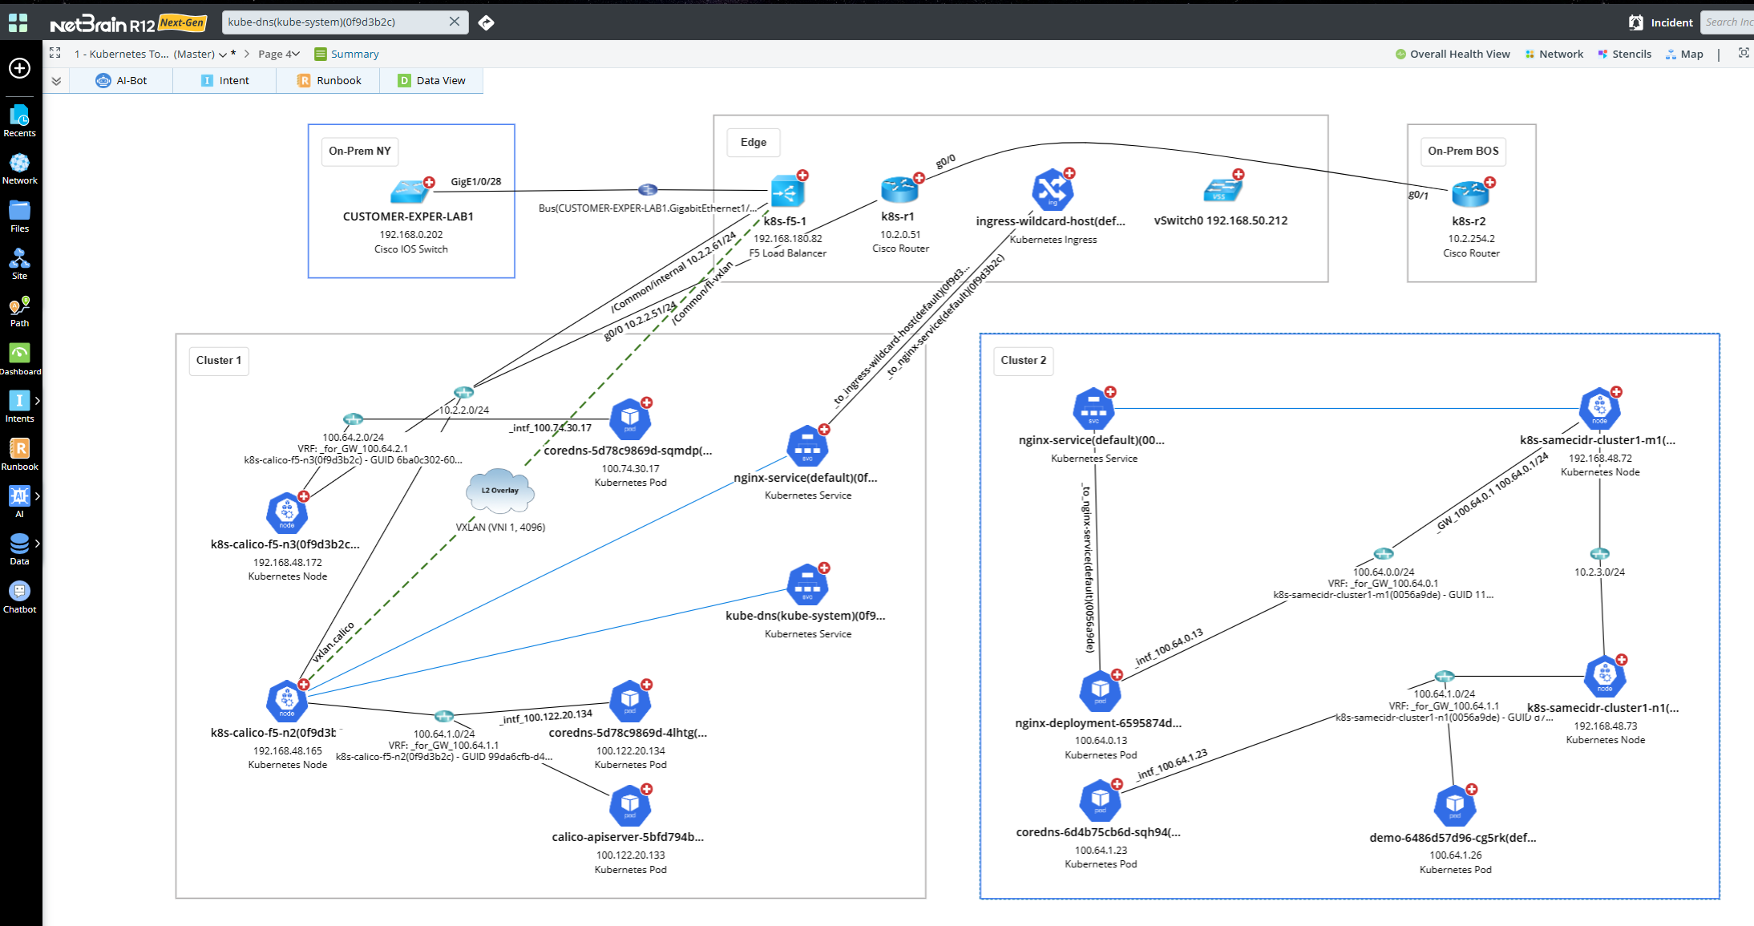Open the Data View panel

432,80
